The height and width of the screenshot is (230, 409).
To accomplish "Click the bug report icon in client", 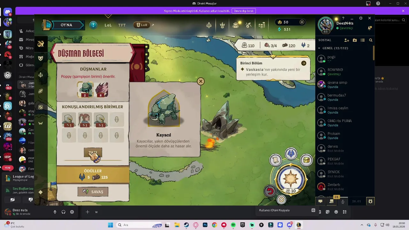I will pyautogui.click(x=370, y=201).
